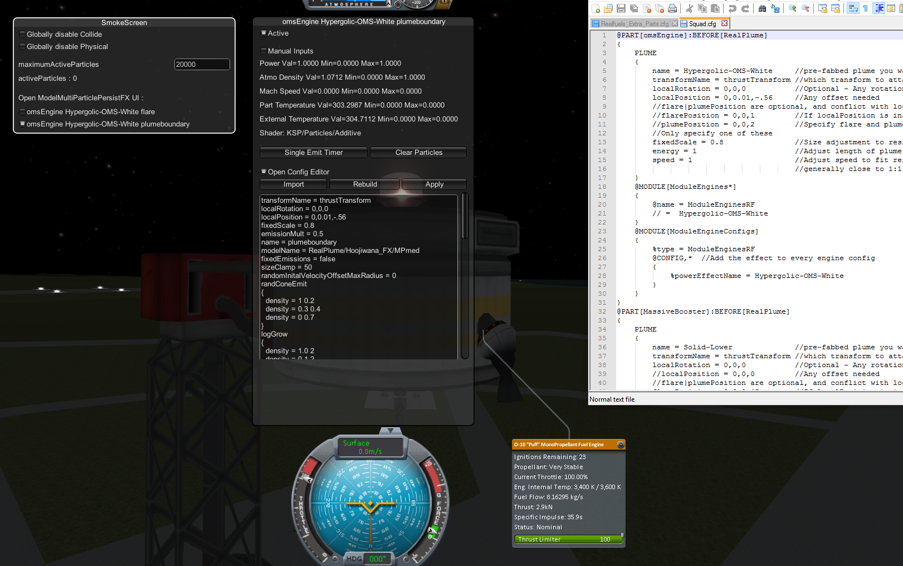
Task: Click the Zoom Out magnifier icon
Action: click(x=806, y=8)
